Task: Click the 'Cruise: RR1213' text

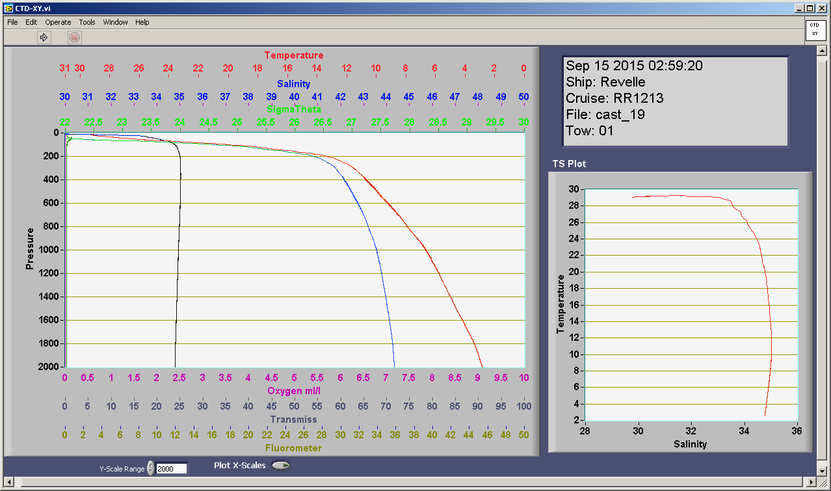Action: pyautogui.click(x=614, y=98)
